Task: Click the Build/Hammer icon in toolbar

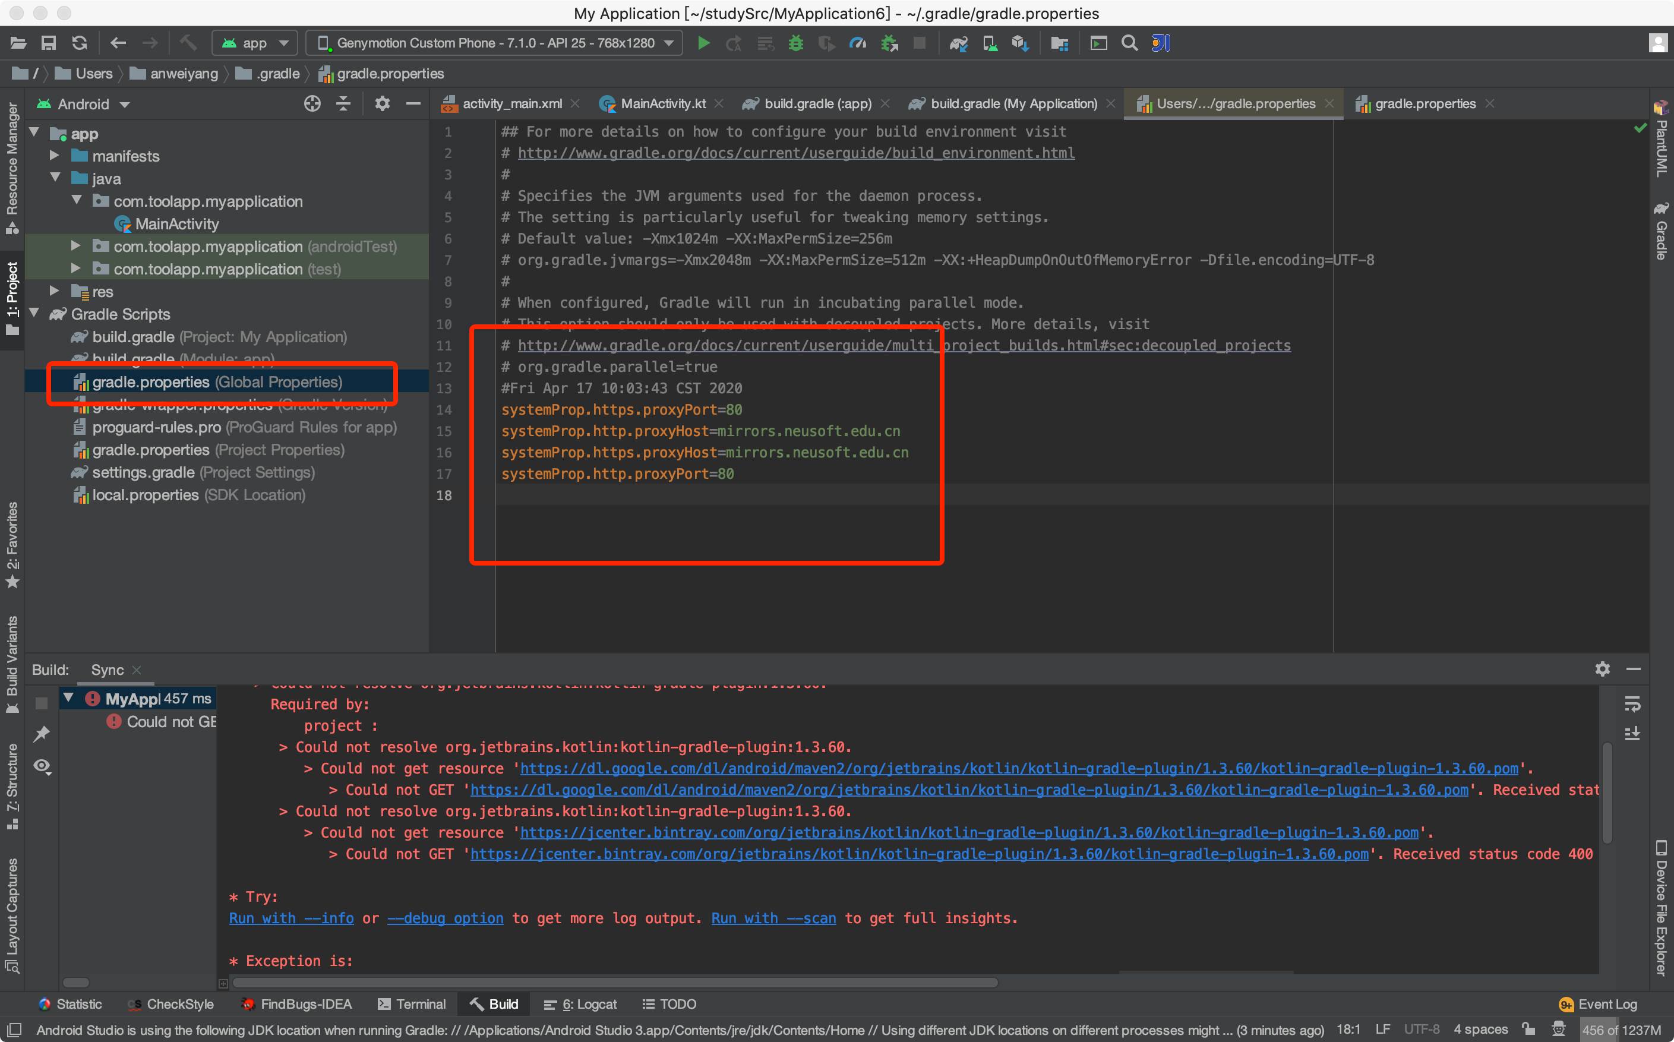Action: coord(192,43)
